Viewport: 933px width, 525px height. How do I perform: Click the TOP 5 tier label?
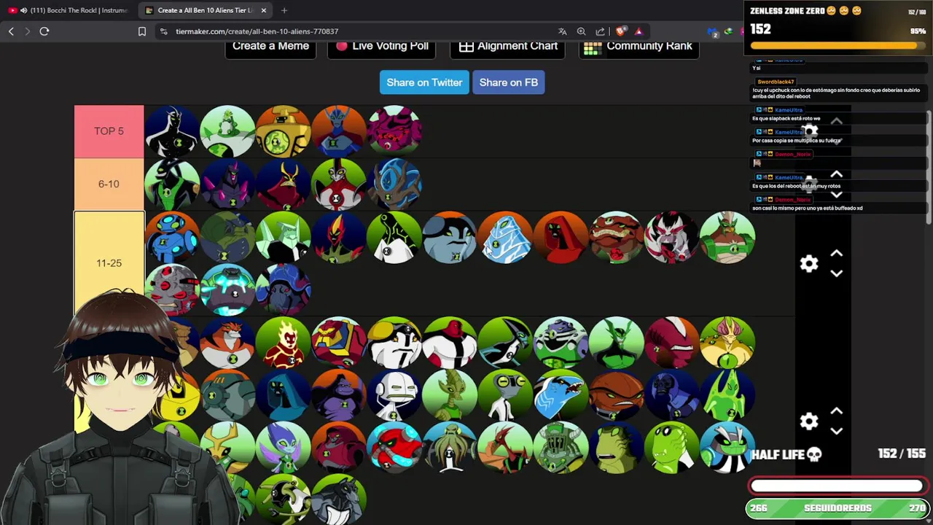[x=109, y=131]
